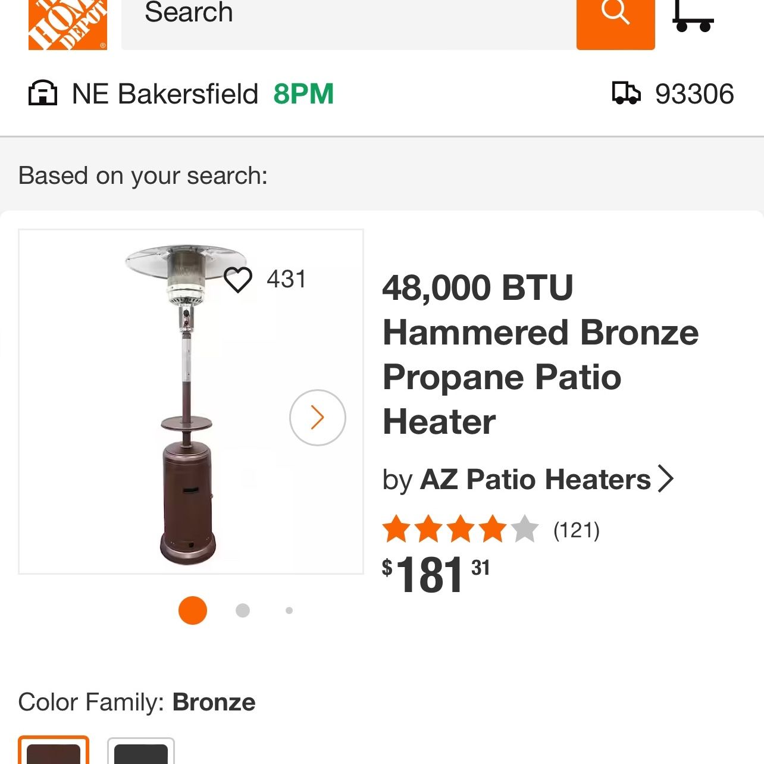Screen dimensions: 764x764
Task: Open The Home Depot logo home page
Action: click(x=67, y=24)
